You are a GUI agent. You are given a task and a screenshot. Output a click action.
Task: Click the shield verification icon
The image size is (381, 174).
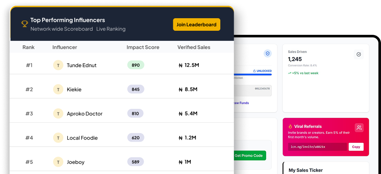pos(267,53)
